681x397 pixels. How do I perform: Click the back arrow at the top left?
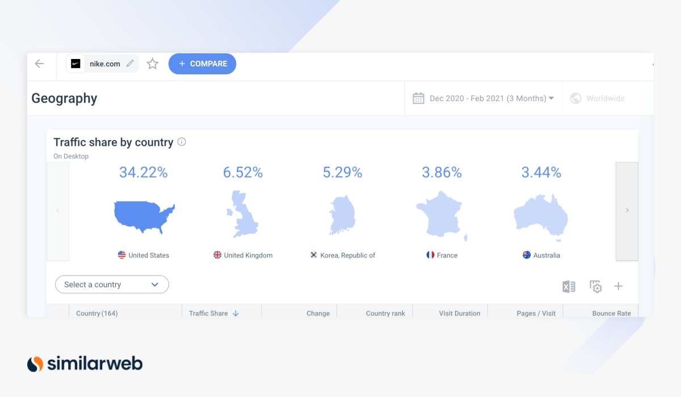point(40,64)
